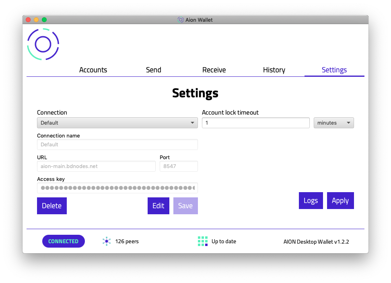
Task: Click the masked Access key field
Action: pos(117,188)
